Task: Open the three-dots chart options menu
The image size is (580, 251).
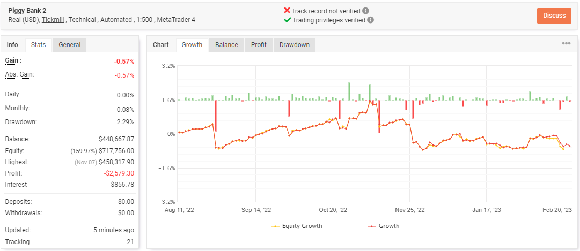Action: point(566,43)
